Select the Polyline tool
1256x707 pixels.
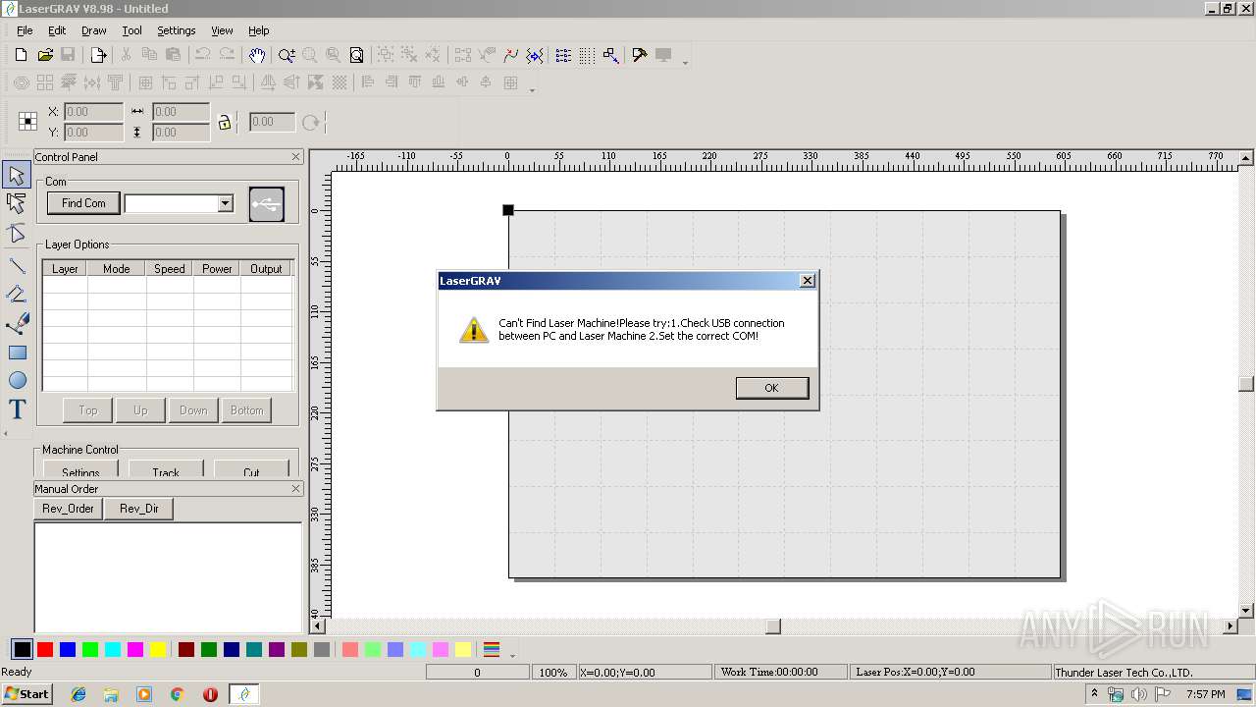click(x=17, y=294)
